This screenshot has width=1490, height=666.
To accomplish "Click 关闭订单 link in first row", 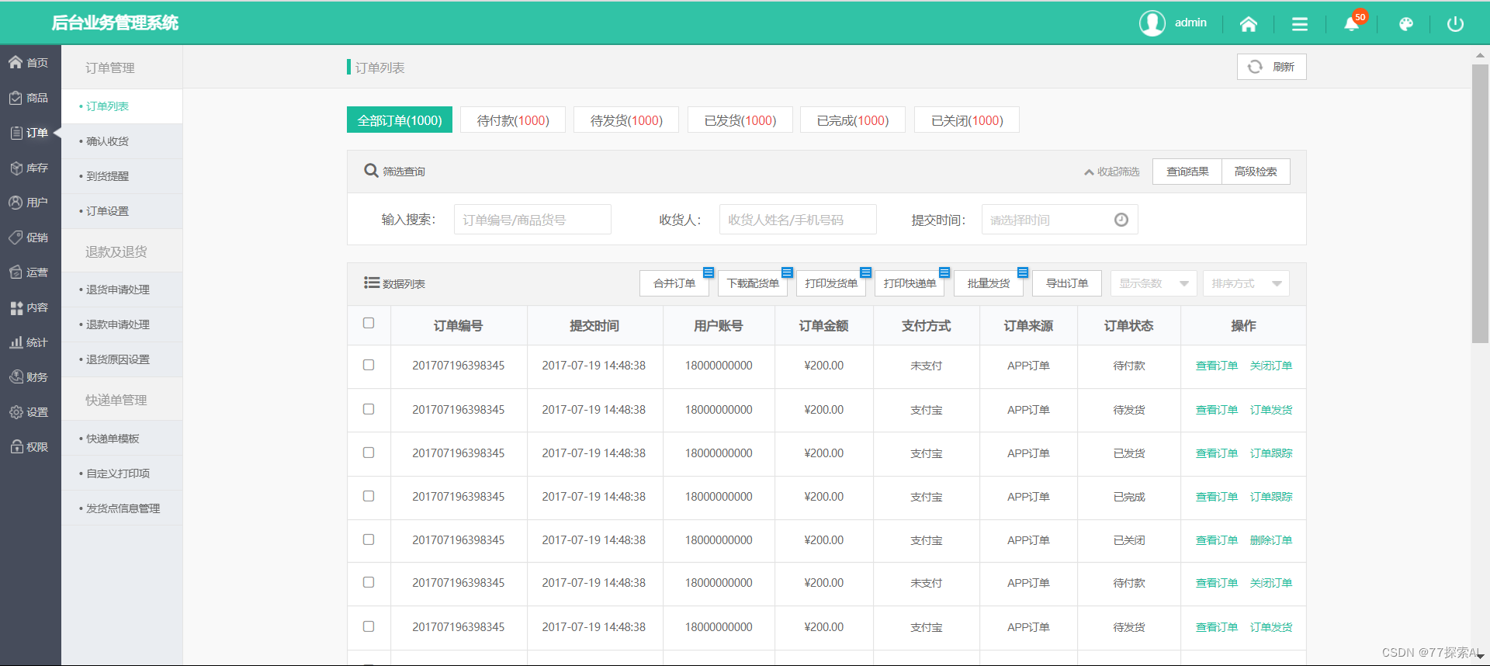I will click(1271, 366).
